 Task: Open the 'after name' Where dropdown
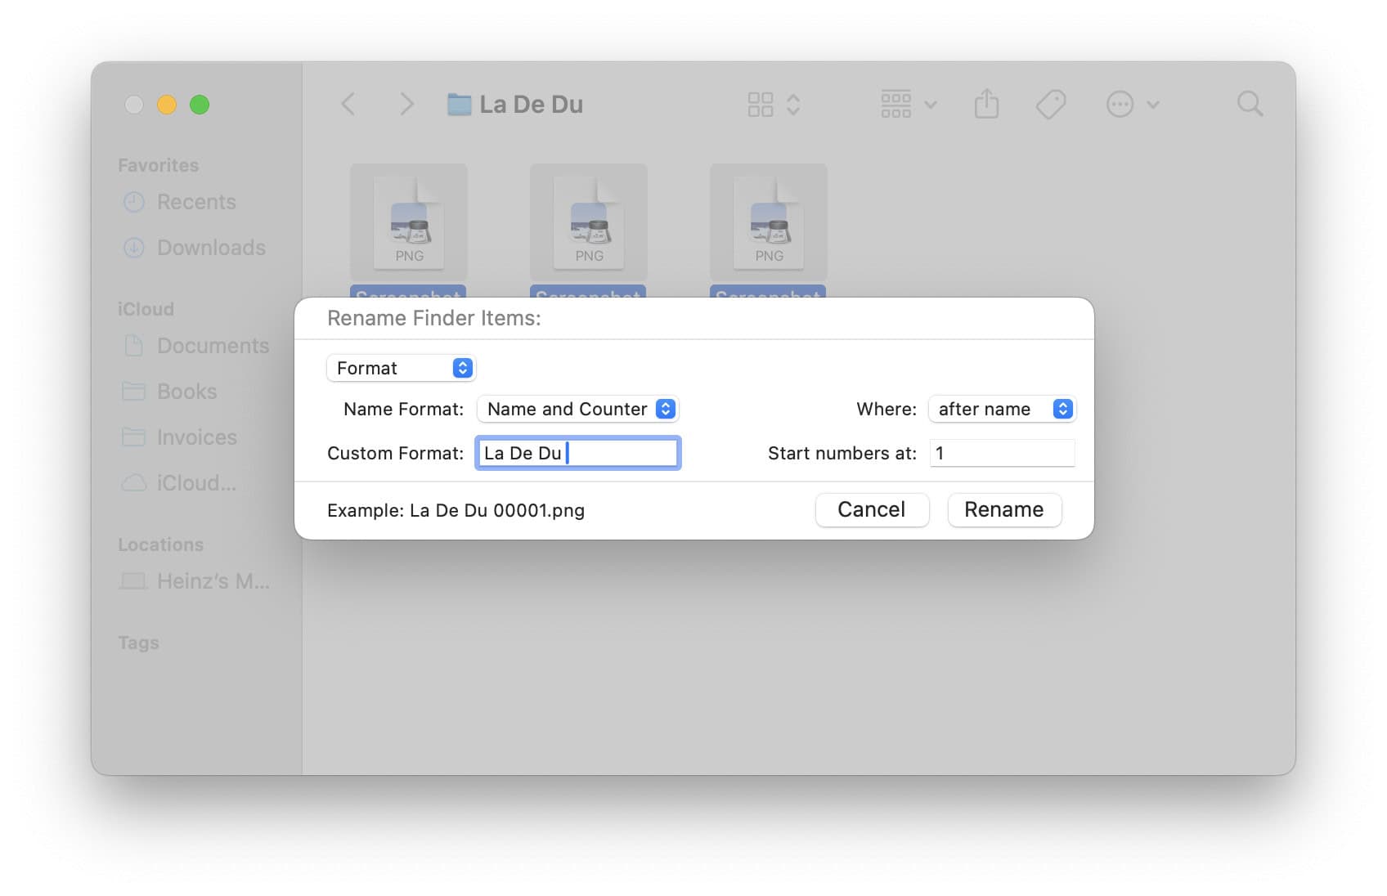pos(1002,409)
